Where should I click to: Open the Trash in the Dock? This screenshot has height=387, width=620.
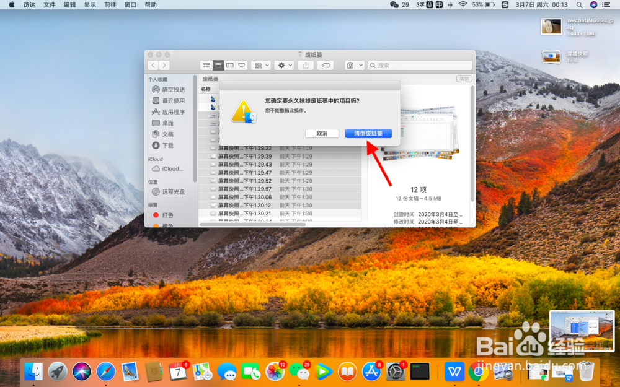tap(586, 371)
